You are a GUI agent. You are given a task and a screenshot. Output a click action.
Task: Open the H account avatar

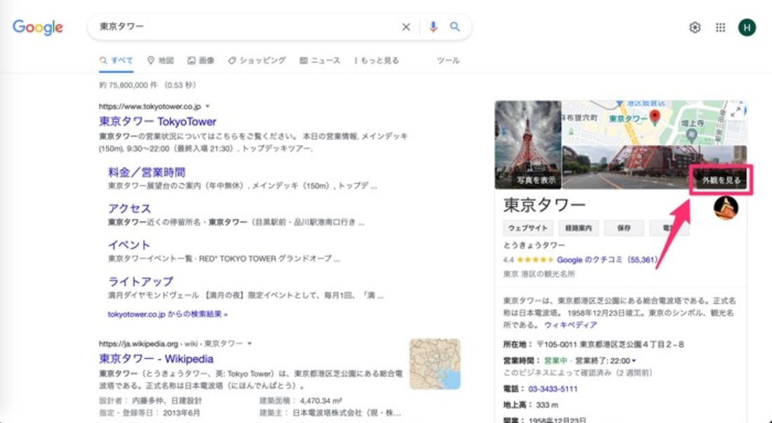[x=747, y=27]
